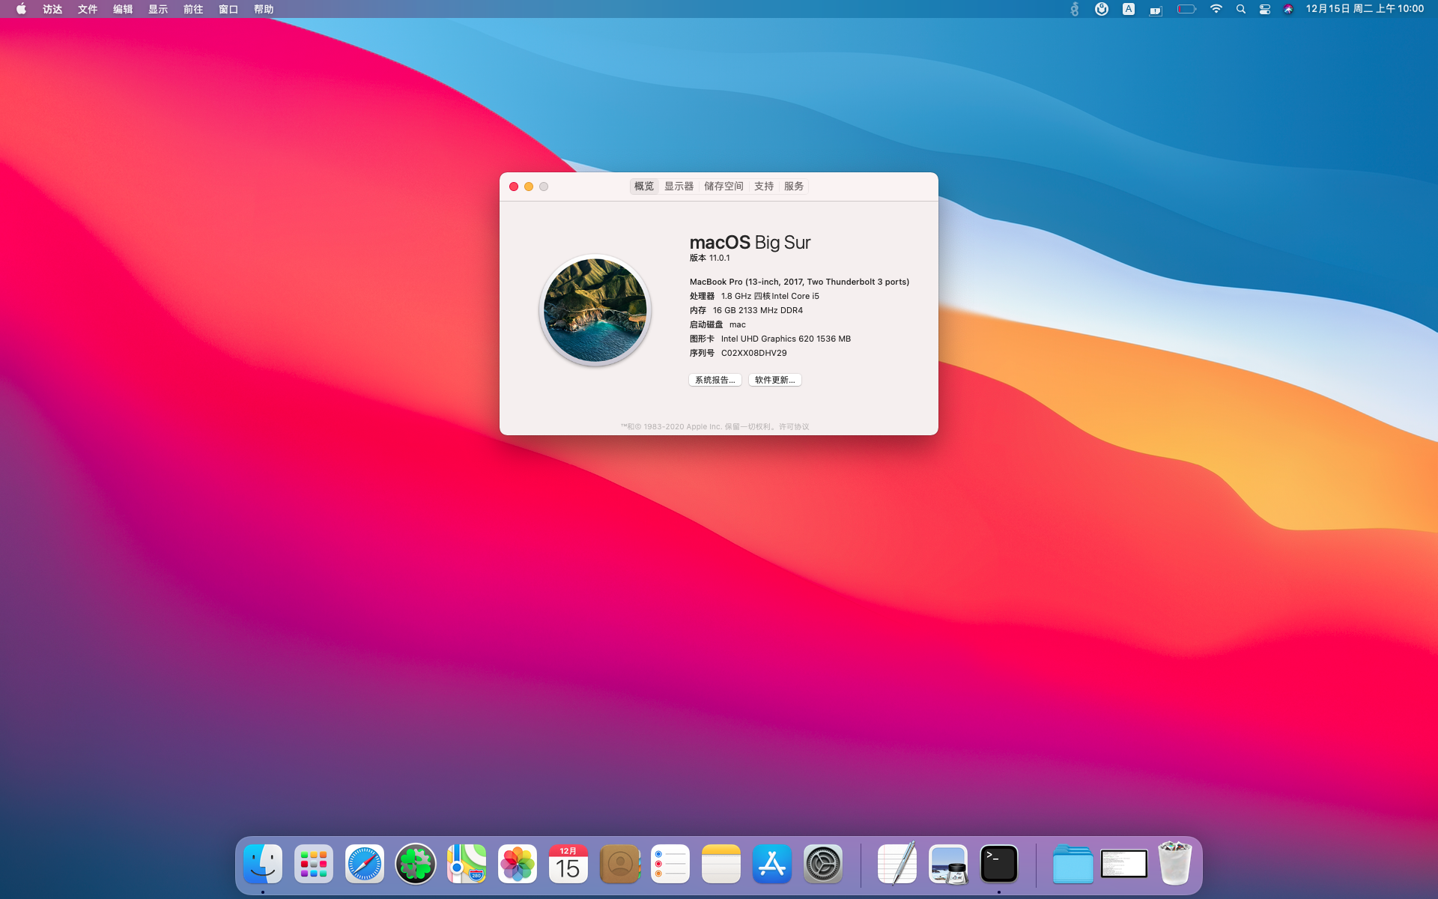
Task: Open System Preferences gear icon
Action: point(823,865)
